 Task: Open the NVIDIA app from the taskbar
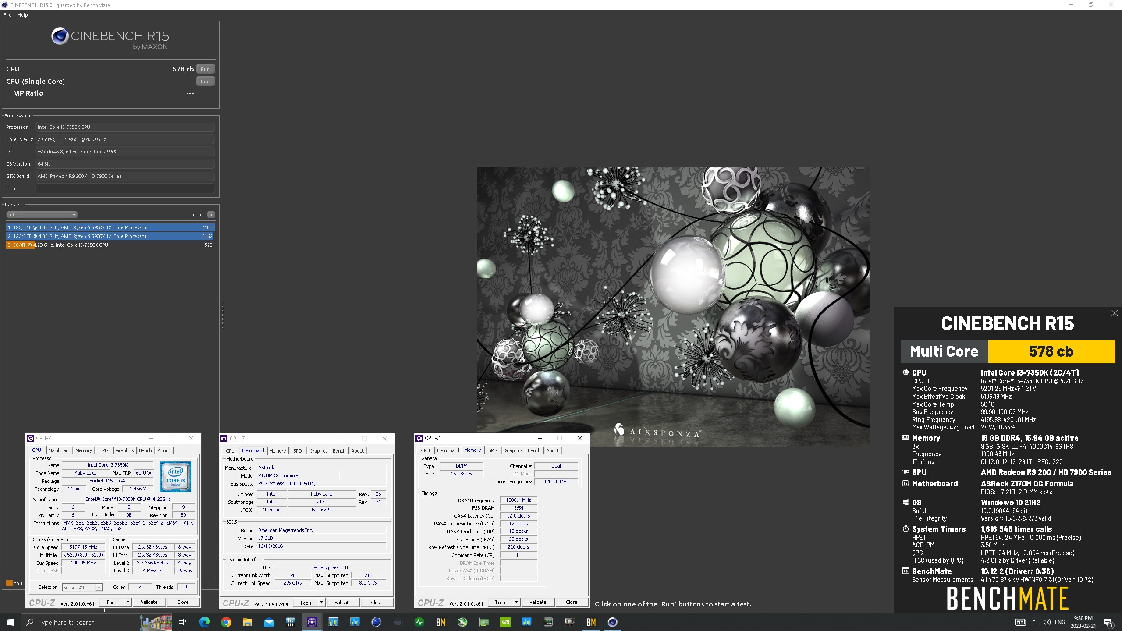(505, 622)
